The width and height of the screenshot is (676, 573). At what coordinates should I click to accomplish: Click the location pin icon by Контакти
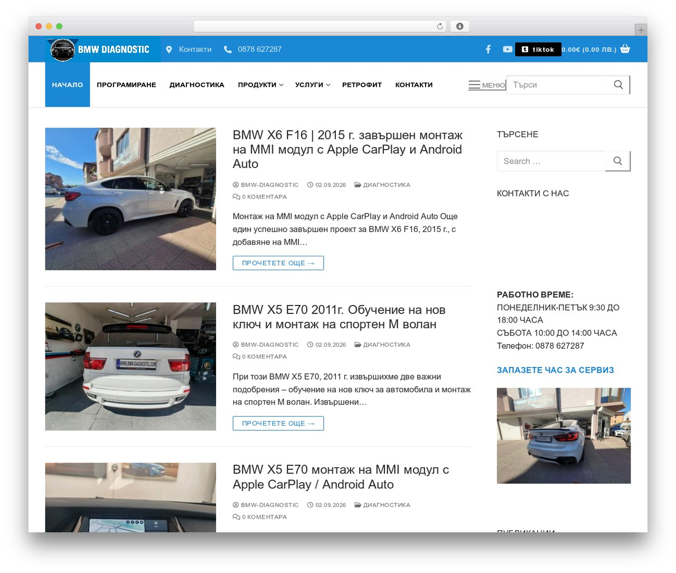(x=169, y=49)
